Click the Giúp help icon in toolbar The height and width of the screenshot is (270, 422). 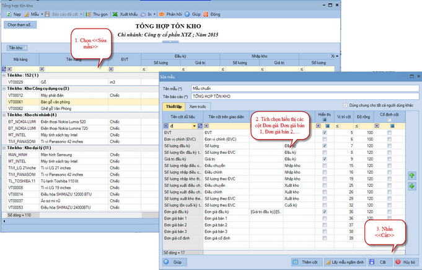(x=187, y=14)
